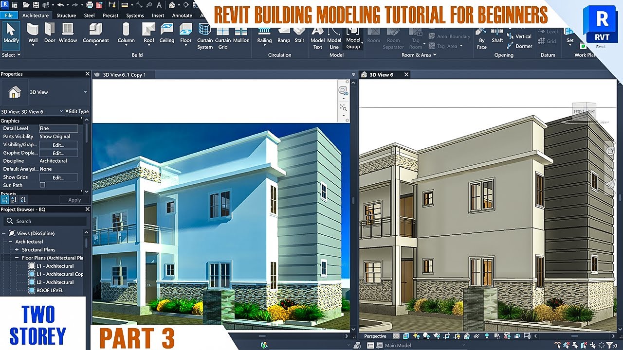The height and width of the screenshot is (350, 623).
Task: Select the Shaft opening tool
Action: point(497,36)
